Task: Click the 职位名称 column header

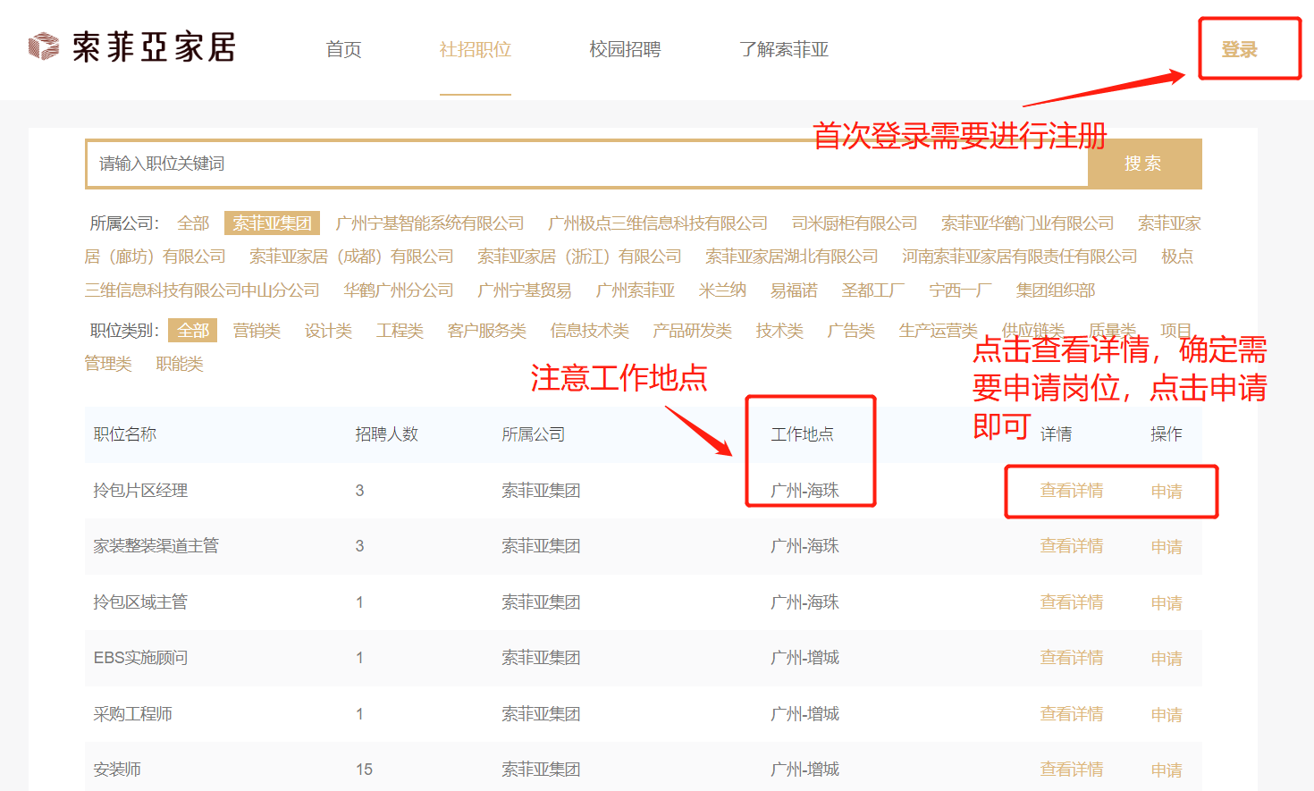Action: coord(124,434)
